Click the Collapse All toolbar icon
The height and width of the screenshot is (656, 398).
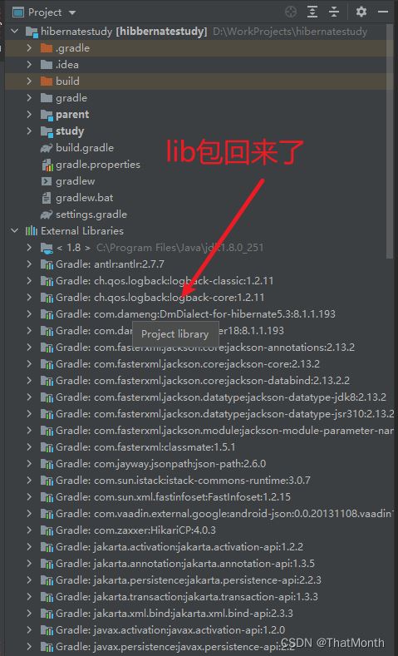pyautogui.click(x=334, y=12)
